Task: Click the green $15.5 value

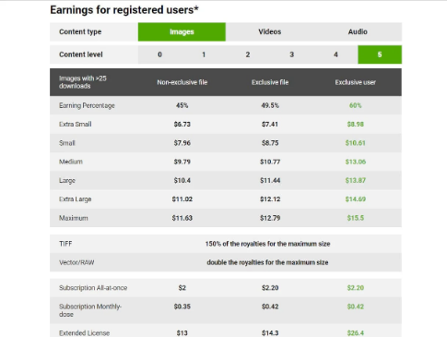Action: pyautogui.click(x=356, y=218)
